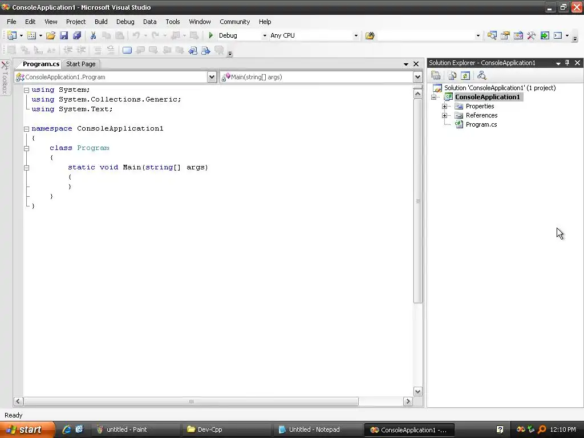Expand the Properties node in Solution Explorer

coord(444,107)
